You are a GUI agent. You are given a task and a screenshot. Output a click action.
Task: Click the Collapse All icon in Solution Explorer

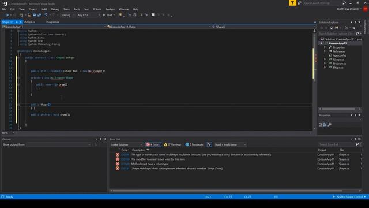(x=353, y=28)
